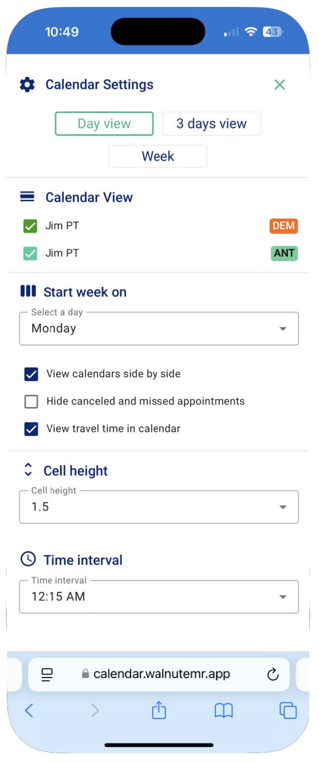Enable Hide canceled and missed appointments
The image size is (319, 762).
pos(31,401)
